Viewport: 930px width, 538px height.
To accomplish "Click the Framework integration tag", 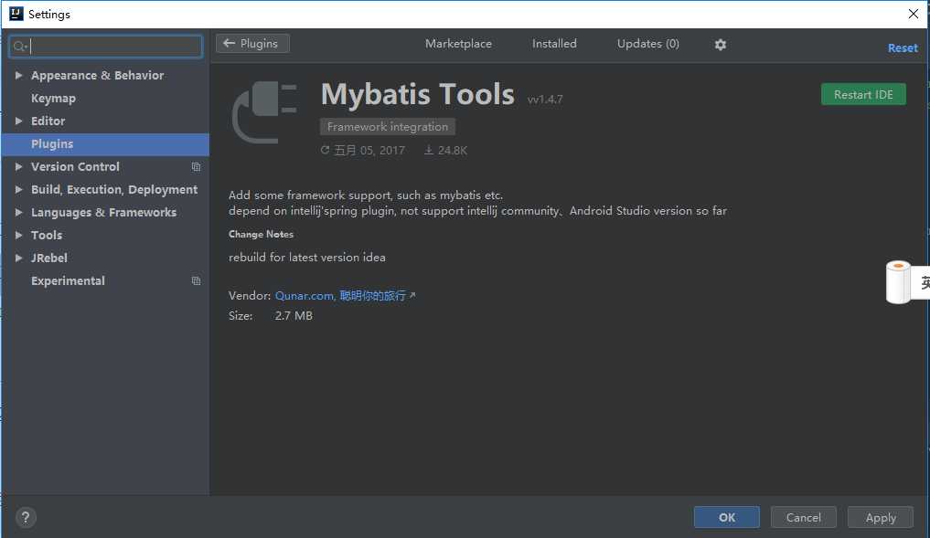I will [x=388, y=127].
